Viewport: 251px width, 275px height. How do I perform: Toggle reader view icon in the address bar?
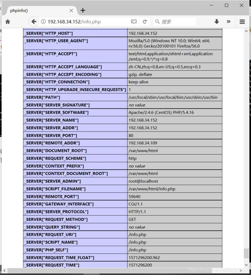coord(134,22)
